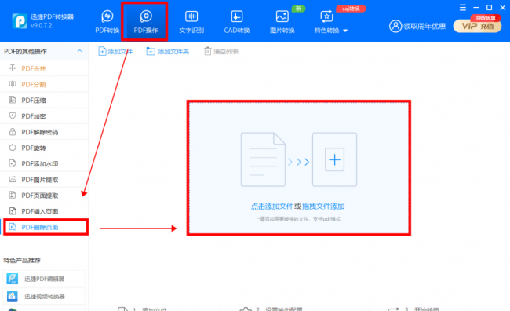Select PDF合并 in the sidebar
The width and height of the screenshot is (510, 311).
44,68
